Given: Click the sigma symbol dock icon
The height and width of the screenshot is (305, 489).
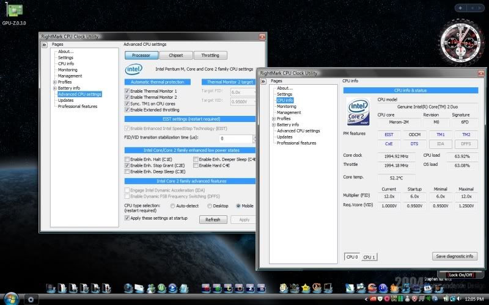Looking at the screenshot, I should pyautogui.click(x=250, y=288).
